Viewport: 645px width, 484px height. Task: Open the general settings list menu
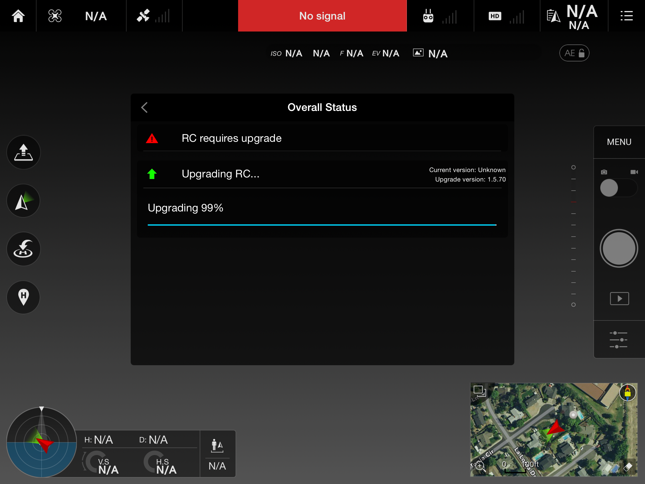[x=626, y=16]
